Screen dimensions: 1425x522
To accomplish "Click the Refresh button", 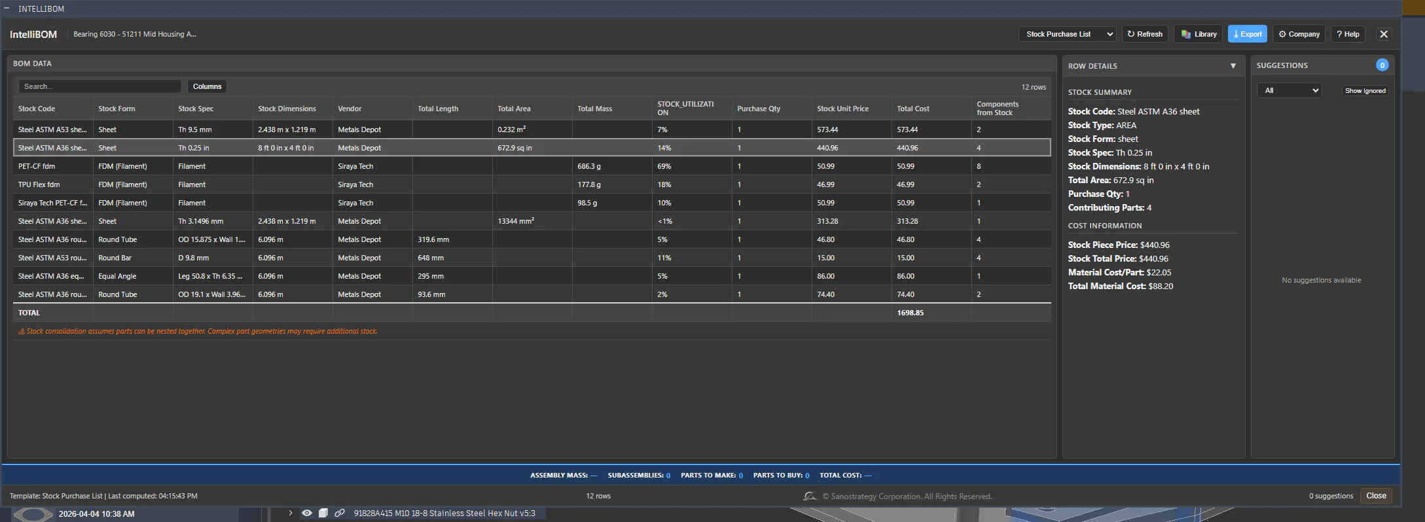I will [1145, 34].
